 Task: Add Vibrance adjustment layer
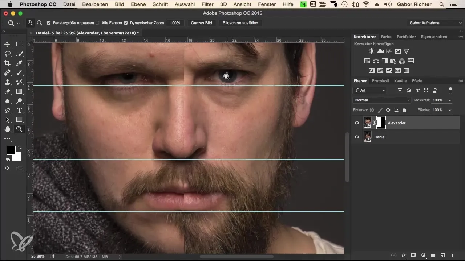pos(406,51)
